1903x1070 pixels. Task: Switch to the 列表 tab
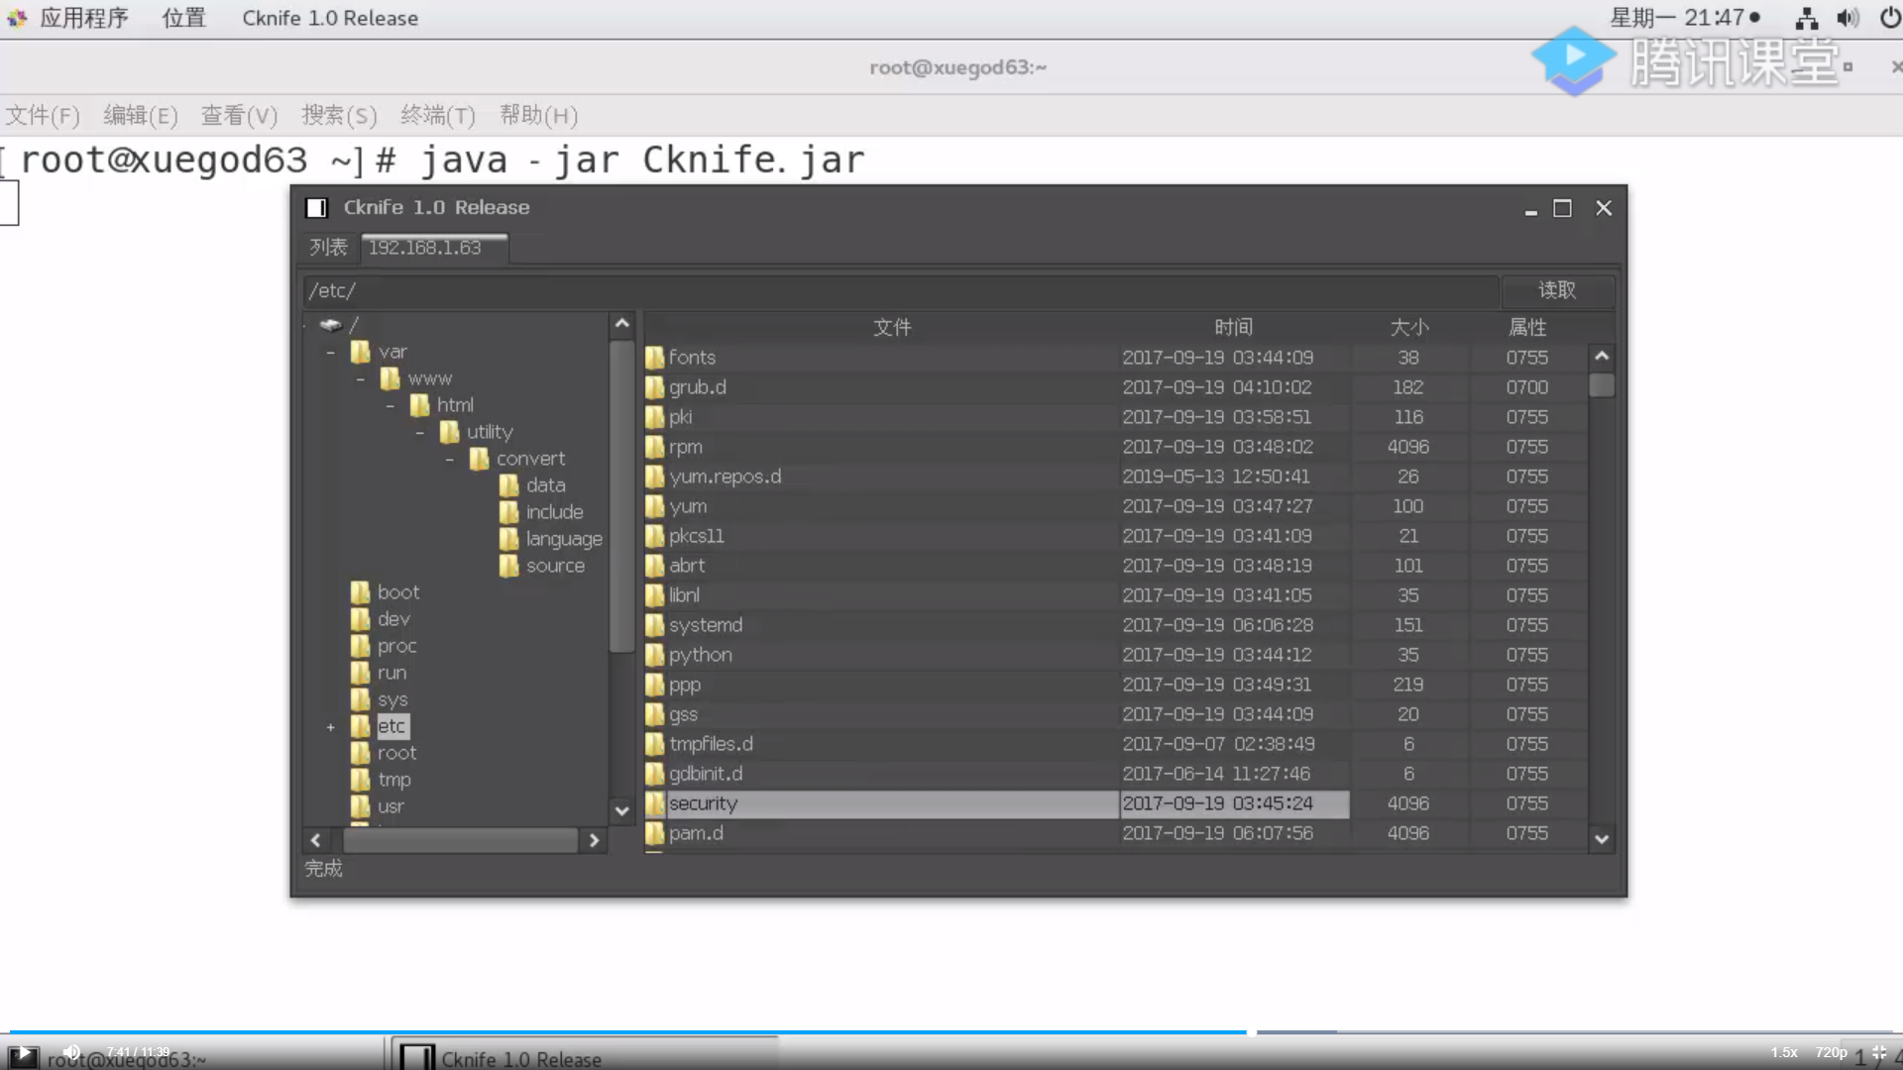pos(328,247)
